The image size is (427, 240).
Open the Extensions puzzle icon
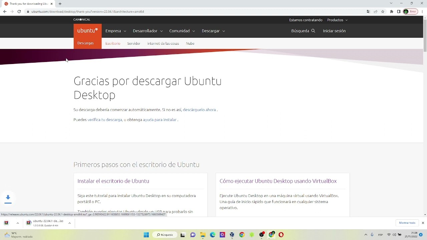click(x=392, y=11)
